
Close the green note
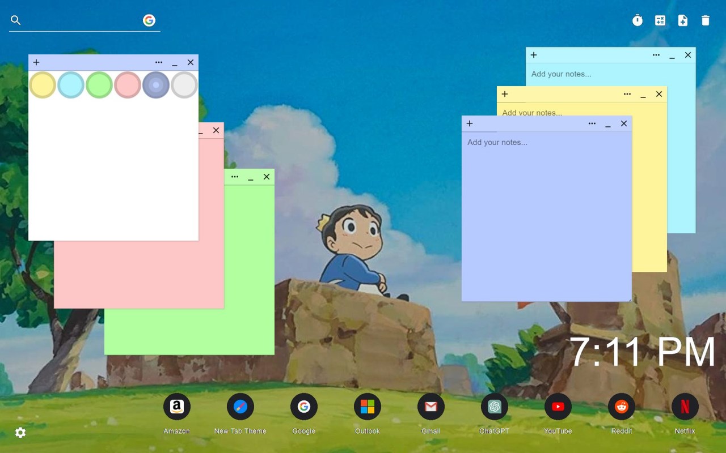267,177
